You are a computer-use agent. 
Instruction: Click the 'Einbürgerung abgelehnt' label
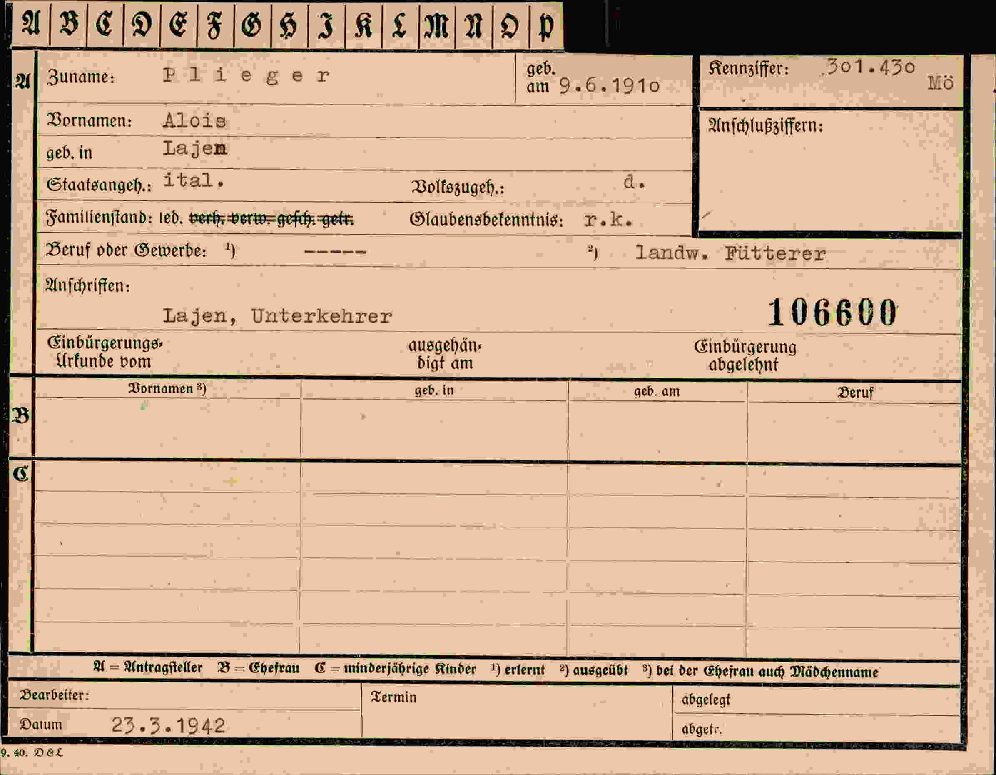coord(745,355)
